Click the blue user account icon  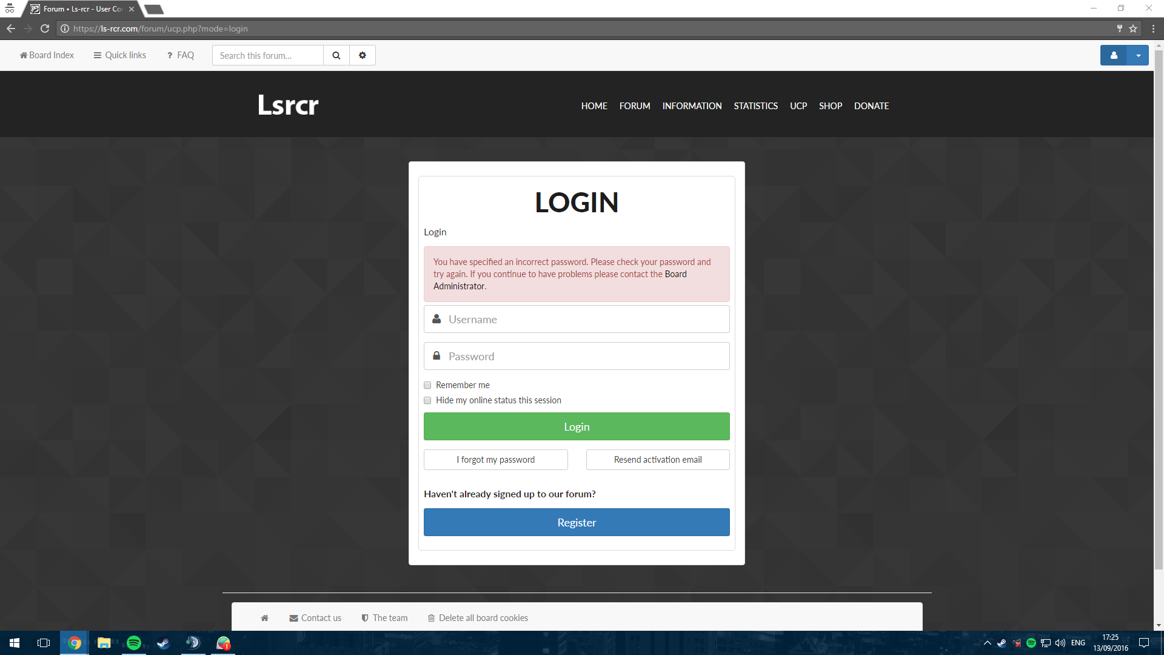pos(1114,55)
